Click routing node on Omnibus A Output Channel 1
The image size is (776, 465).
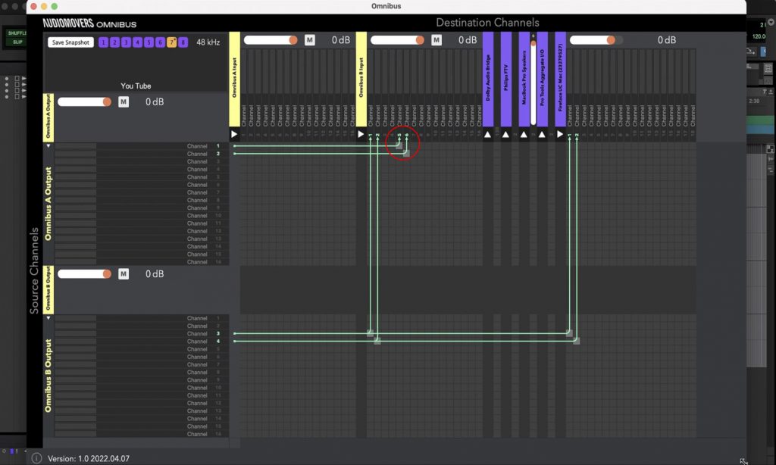click(399, 146)
